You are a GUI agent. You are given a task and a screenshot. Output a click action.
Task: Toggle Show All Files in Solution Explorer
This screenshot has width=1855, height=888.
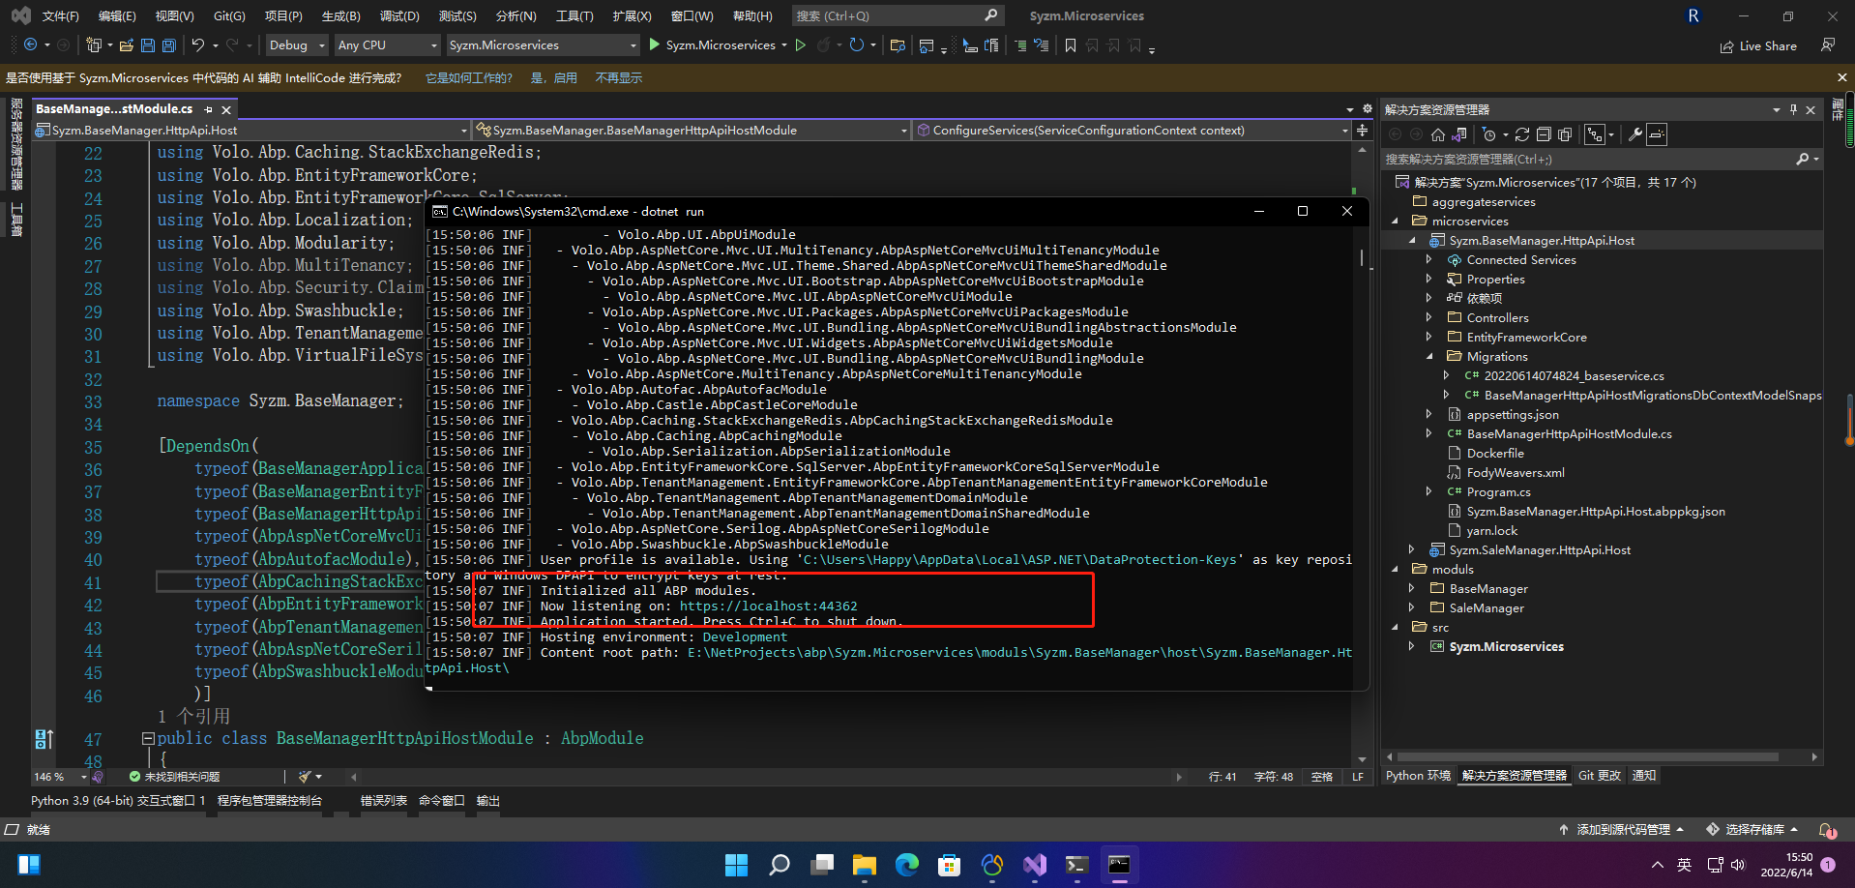[1565, 134]
